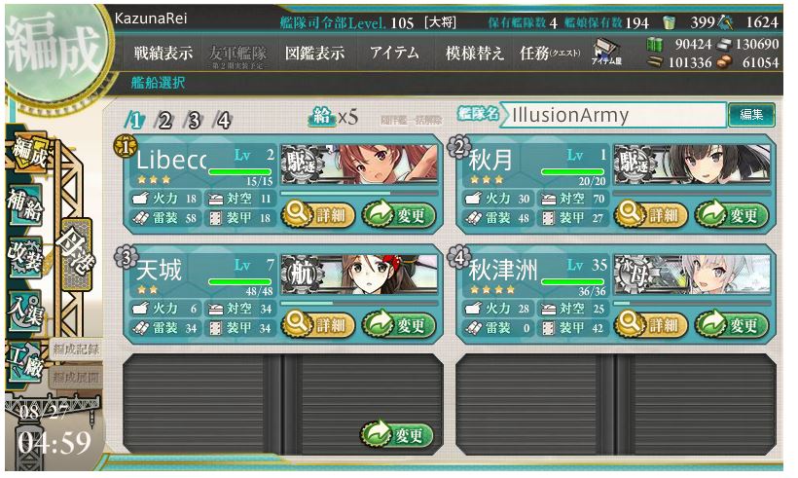Click the 編成 sidebar icon
Screen dimensions: 798x478
29,153
